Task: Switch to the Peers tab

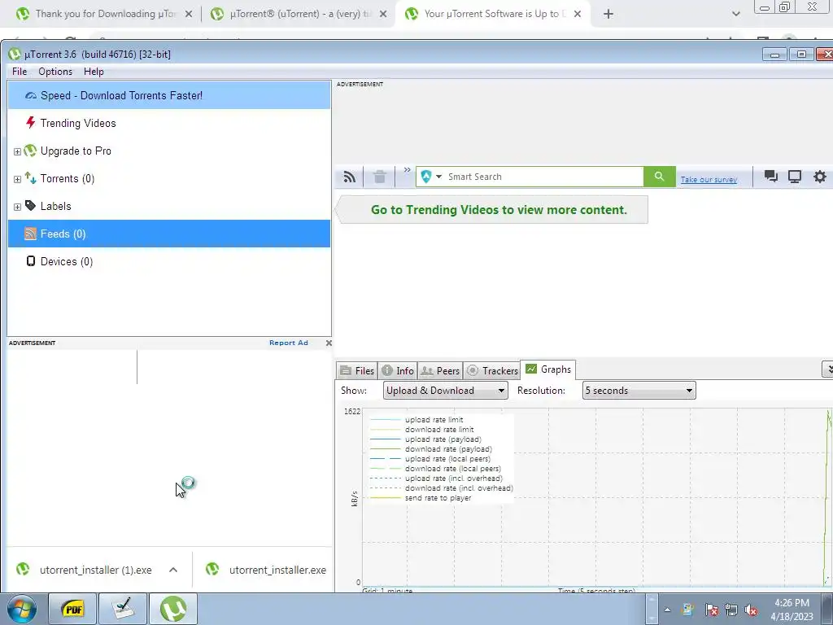Action: pos(440,370)
